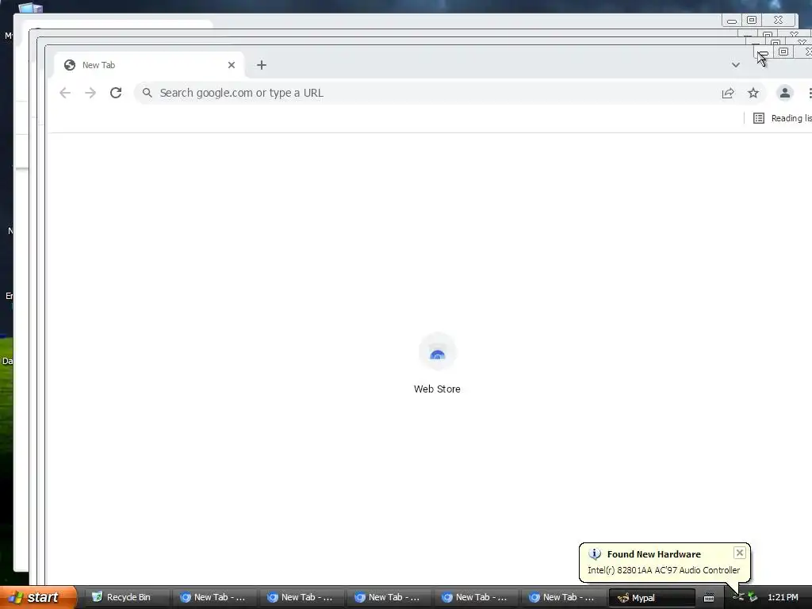Bookmark this tab with star icon
Viewport: 812px width, 609px height.
[x=753, y=93]
